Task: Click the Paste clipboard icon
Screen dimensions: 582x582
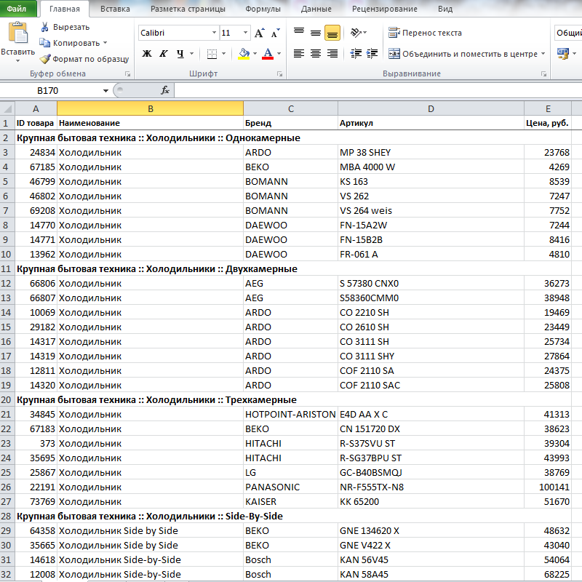Action: click(17, 33)
